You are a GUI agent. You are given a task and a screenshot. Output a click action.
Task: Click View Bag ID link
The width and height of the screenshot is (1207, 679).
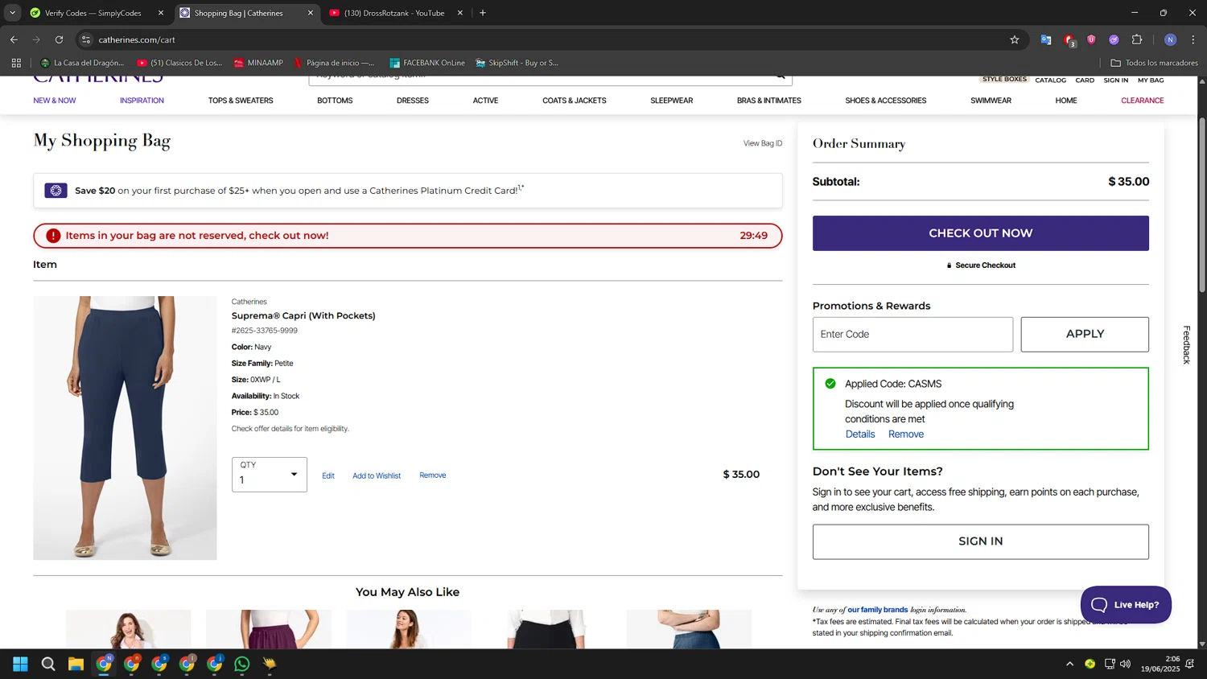click(763, 143)
